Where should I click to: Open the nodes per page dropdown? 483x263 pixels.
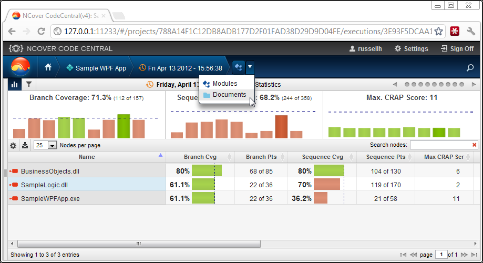tap(45, 145)
